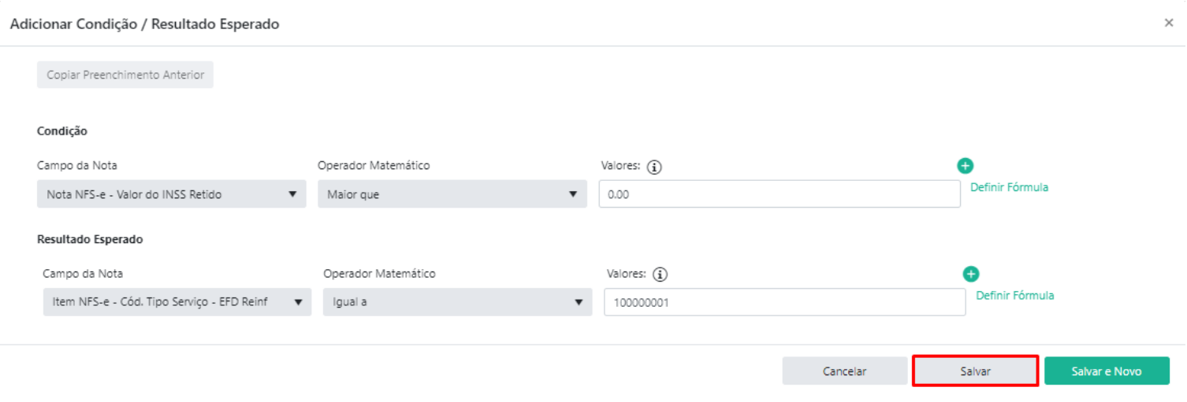Open the Nota NFS-e Valor do INSS Retido dropdown
This screenshot has width=1187, height=402.
[x=171, y=194]
